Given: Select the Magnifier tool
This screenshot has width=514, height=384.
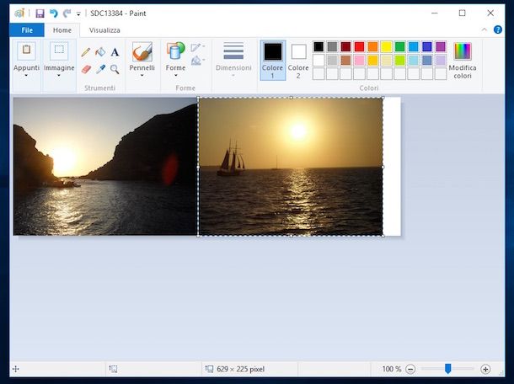Looking at the screenshot, I should click(x=115, y=69).
